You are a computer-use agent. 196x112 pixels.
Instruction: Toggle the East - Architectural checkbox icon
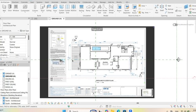[4, 98]
